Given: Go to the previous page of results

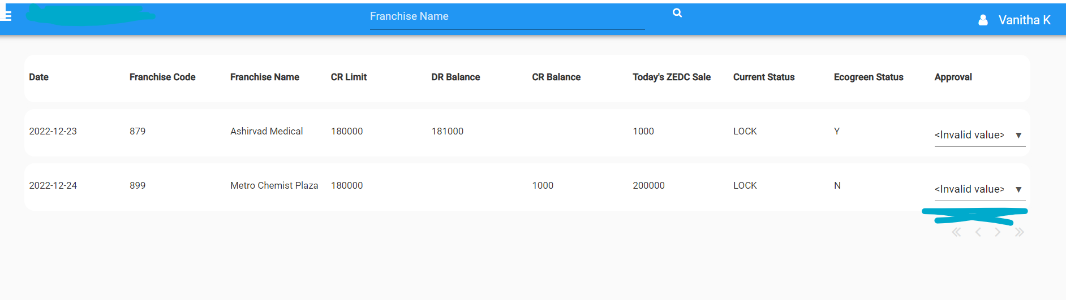Looking at the screenshot, I should (978, 232).
